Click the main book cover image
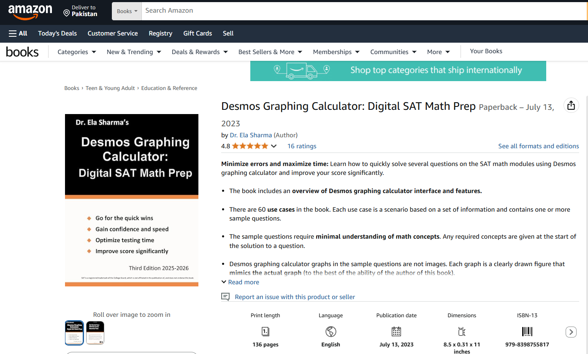 point(132,200)
